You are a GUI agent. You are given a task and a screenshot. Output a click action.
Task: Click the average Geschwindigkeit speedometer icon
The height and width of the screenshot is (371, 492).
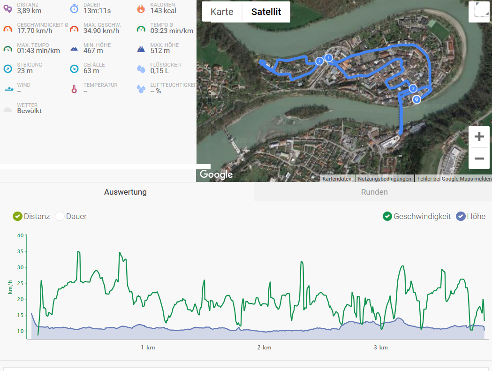pos(8,29)
